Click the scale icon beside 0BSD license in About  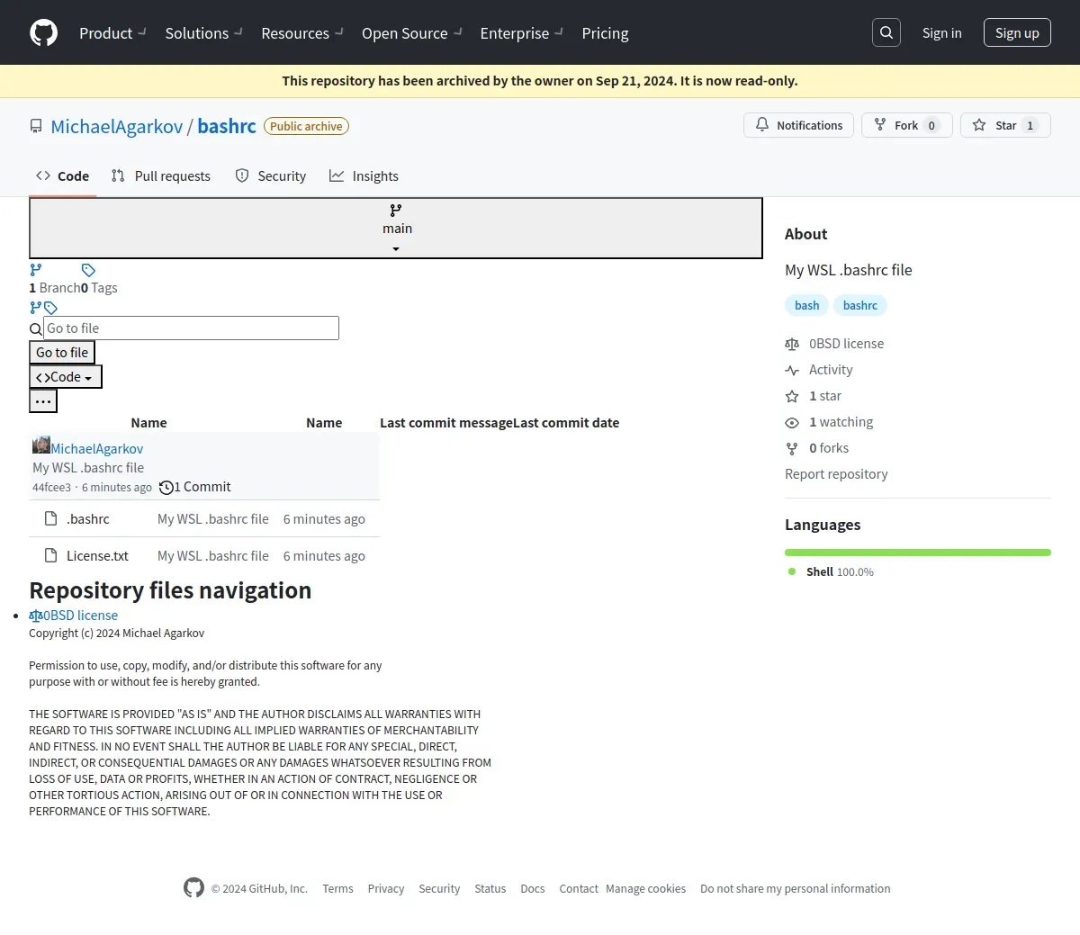pyautogui.click(x=792, y=344)
